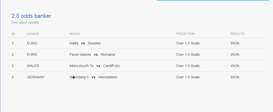Image resolution: width=273 pixels, height=112 pixels.
Task: Click the WON result for Germany match
Action: click(x=235, y=77)
